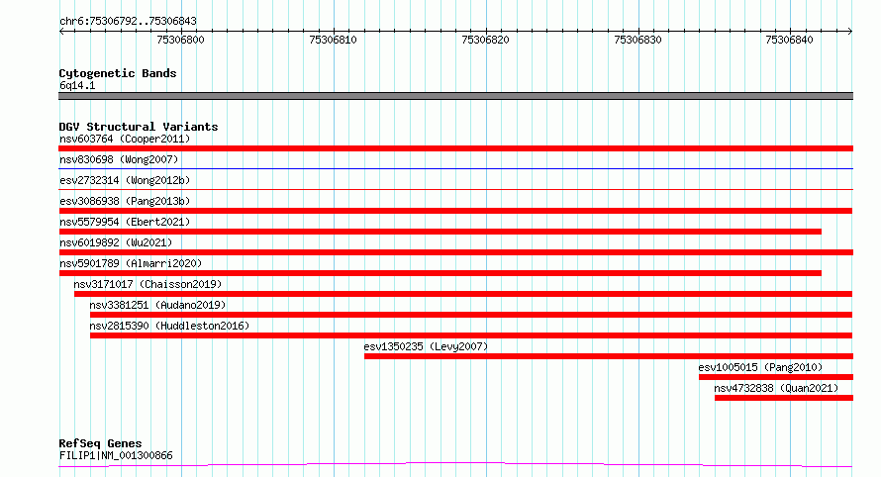The image size is (881, 477).
Task: Select the nsv4732838 short red bar
Action: (x=784, y=398)
